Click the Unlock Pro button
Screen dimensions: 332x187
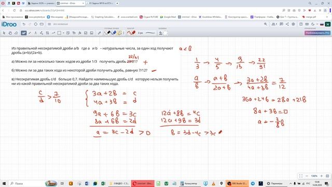(x=317, y=33)
